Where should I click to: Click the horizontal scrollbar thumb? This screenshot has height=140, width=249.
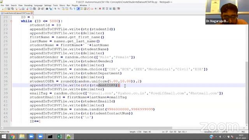coord(88,128)
